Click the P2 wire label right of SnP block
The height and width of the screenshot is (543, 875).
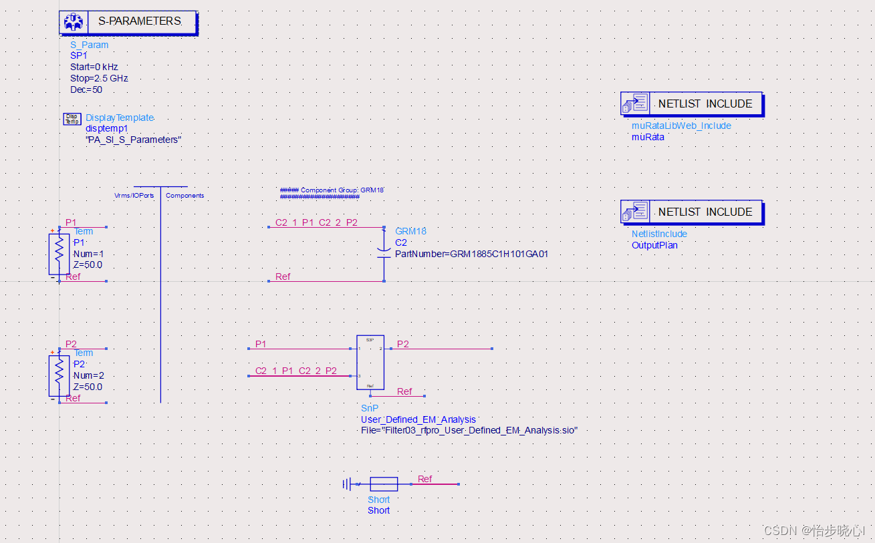click(403, 344)
